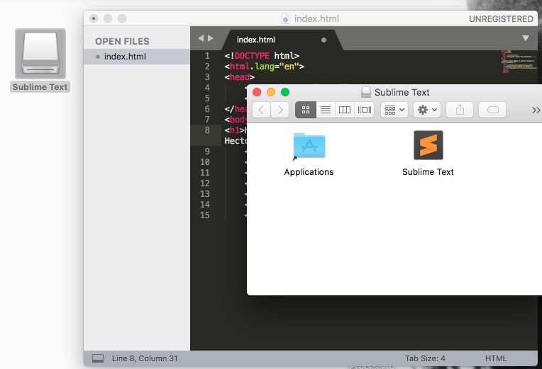The width and height of the screenshot is (542, 369).
Task: Minimize the Finder window with the yellow button
Action: tap(271, 92)
